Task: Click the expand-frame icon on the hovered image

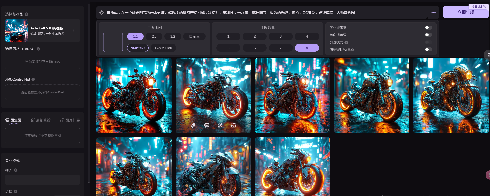Action: click(233, 125)
